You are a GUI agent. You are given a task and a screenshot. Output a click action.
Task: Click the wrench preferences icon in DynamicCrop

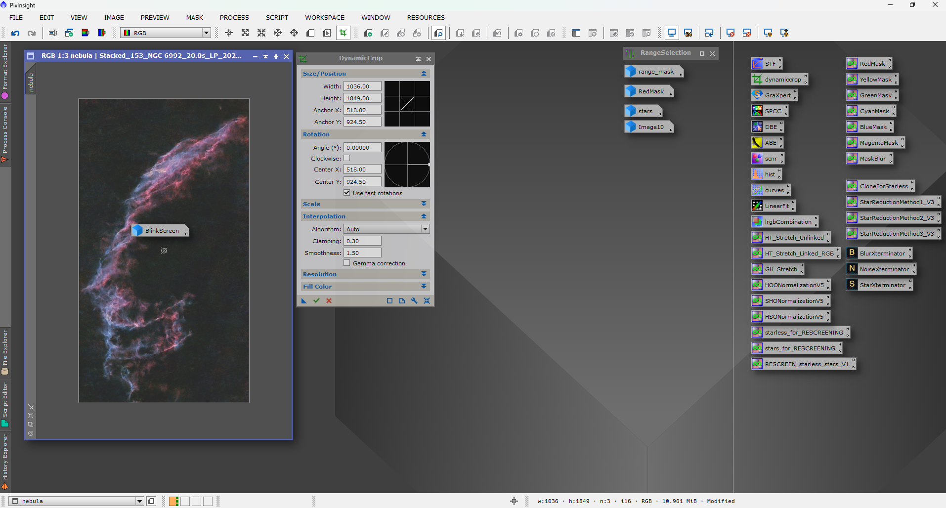(x=414, y=300)
